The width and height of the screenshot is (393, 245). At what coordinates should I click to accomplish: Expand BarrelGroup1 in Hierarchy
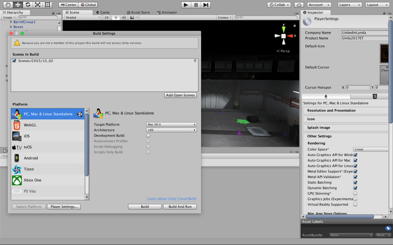point(11,22)
